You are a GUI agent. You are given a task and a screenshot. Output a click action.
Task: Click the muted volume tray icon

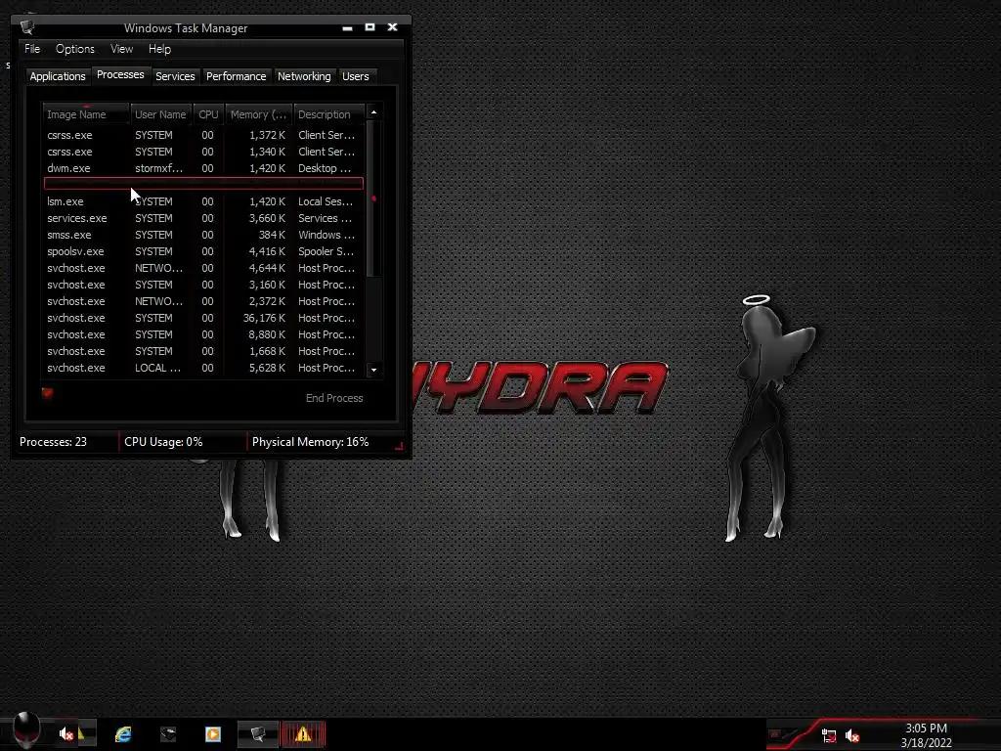[x=852, y=735]
